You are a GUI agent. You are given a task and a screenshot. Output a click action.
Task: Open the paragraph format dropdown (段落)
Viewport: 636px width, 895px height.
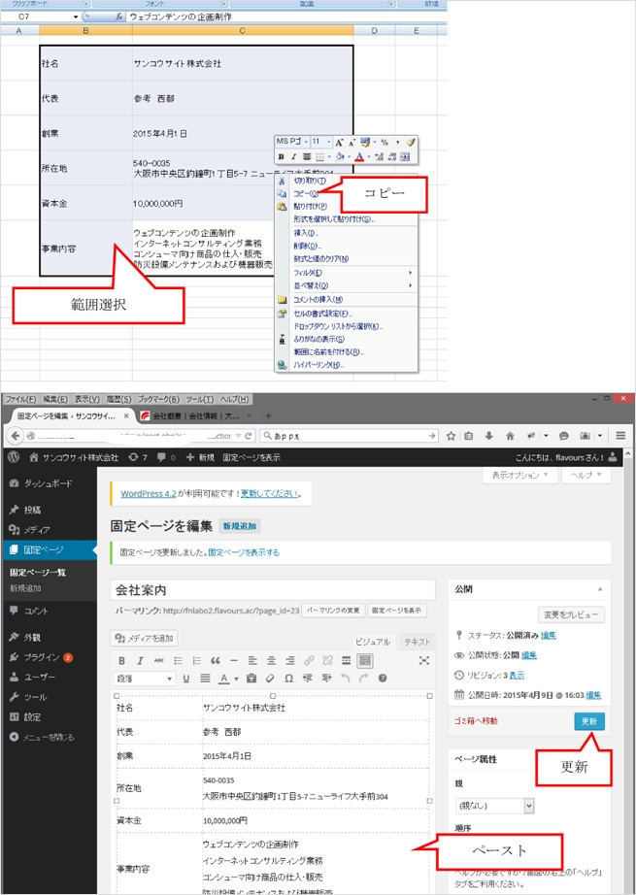coord(145,679)
